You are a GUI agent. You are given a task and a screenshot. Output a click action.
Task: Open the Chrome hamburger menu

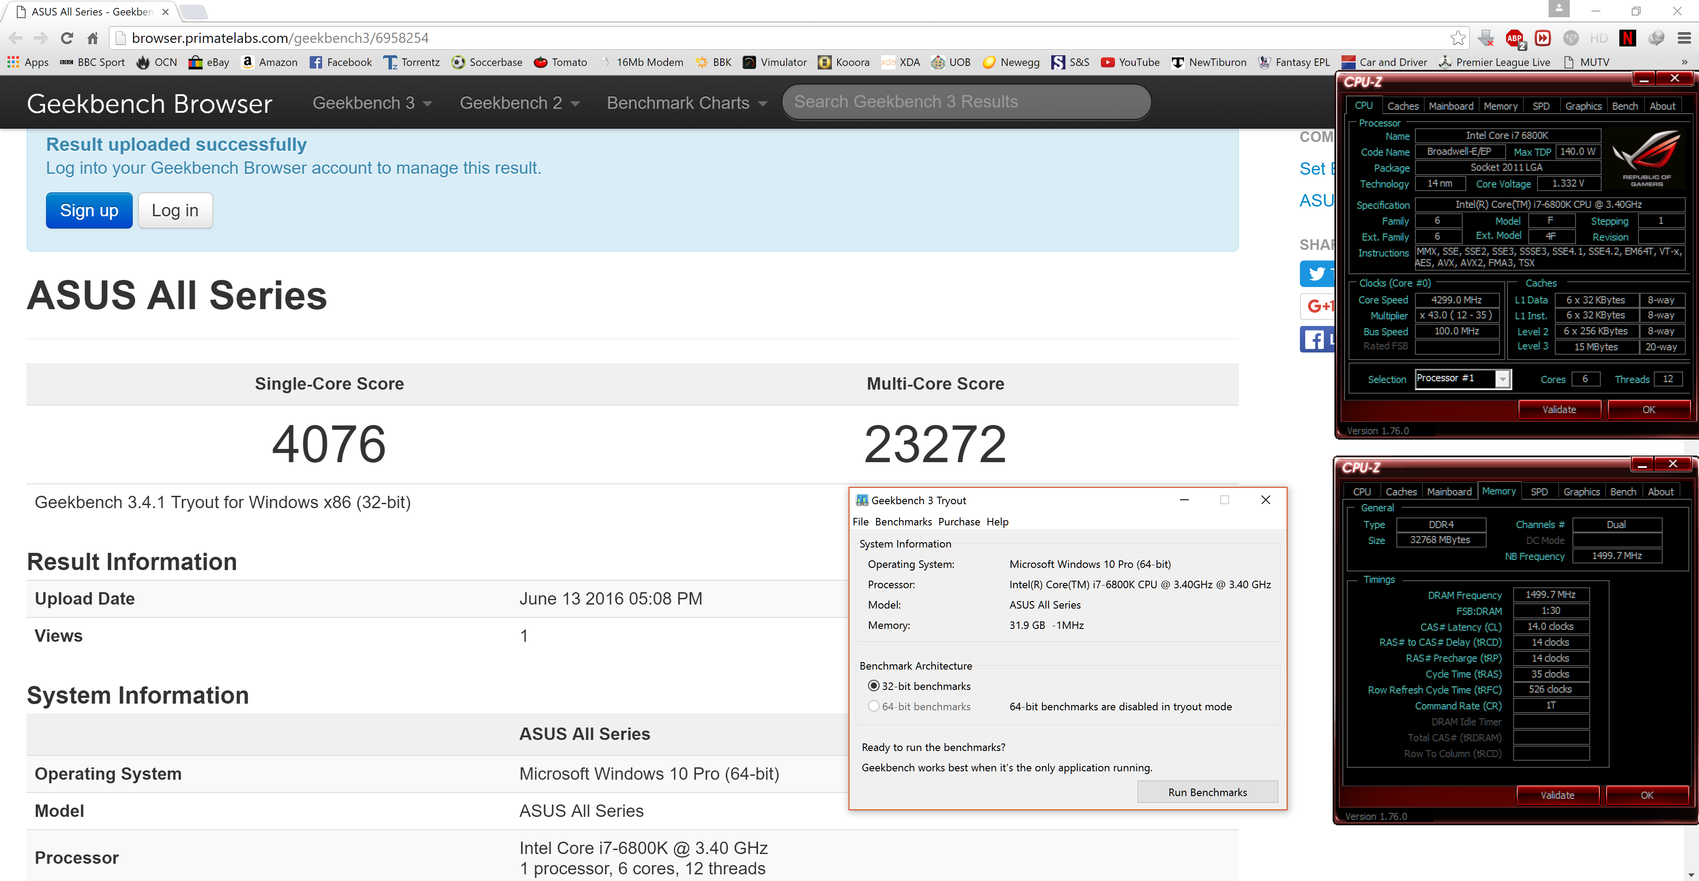point(1684,38)
